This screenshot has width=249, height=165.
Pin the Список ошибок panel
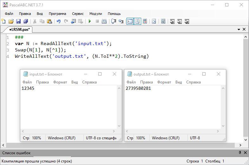pyautogui.click(x=240, y=153)
